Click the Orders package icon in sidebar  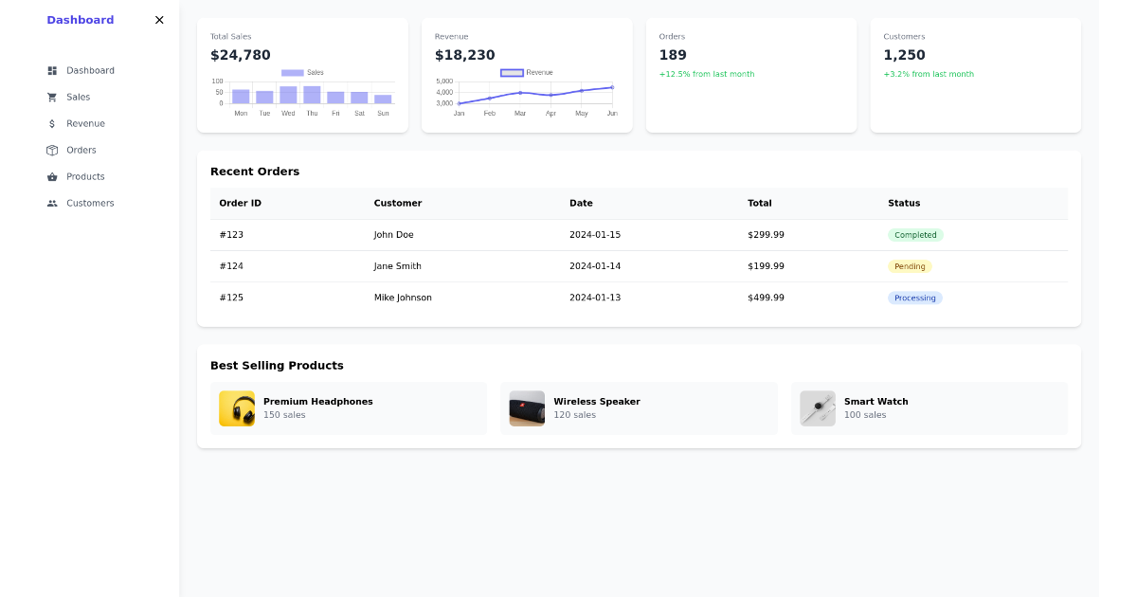[x=52, y=150]
